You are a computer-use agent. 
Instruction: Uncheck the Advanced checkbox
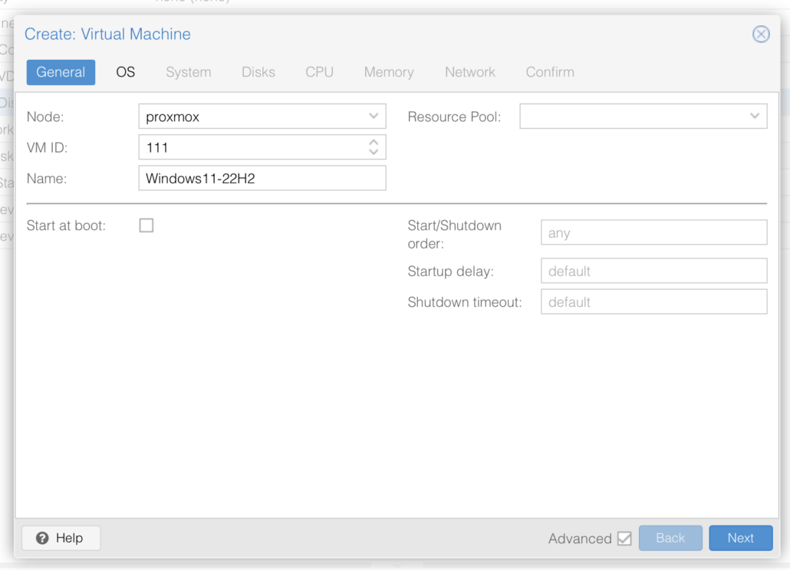[x=624, y=539]
